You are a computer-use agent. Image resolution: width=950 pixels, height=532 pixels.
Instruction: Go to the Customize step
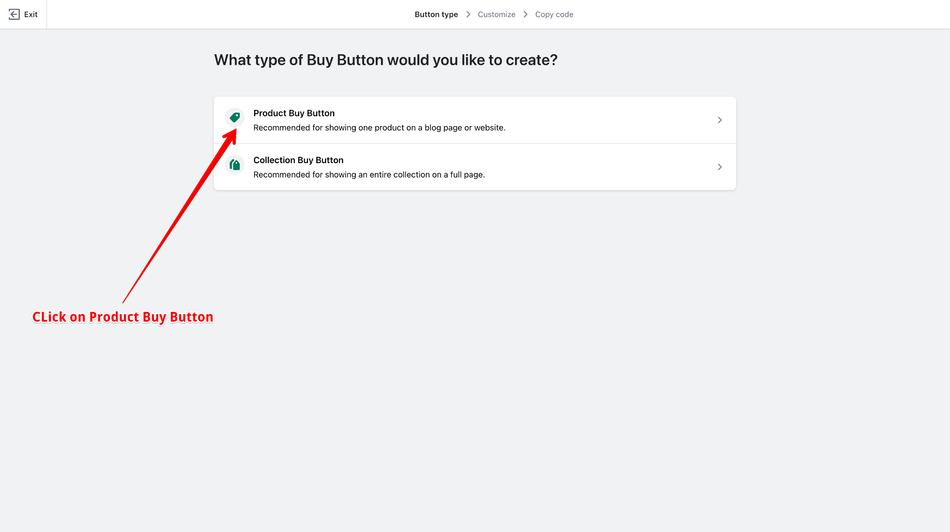(496, 14)
